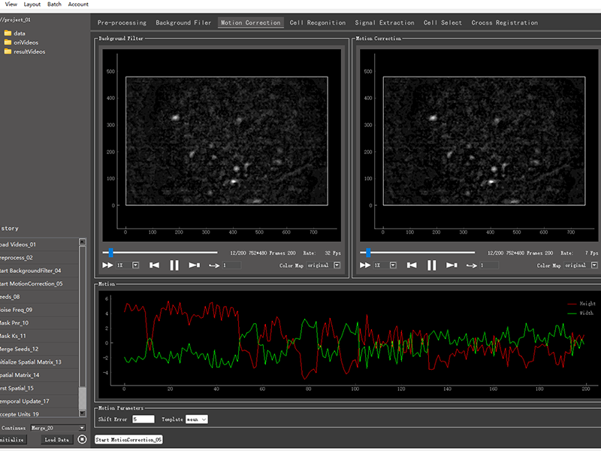Screen dimensions: 601x451
Task: Select the Start MotionCorrection_05 history entry
Action: pyautogui.click(x=38, y=283)
